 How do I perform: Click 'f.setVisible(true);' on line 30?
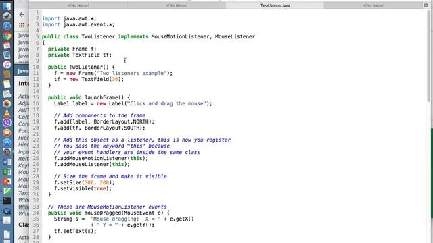(83, 188)
